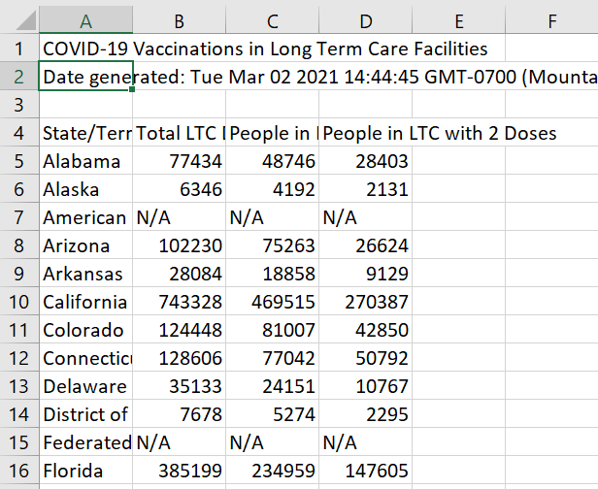The image size is (598, 489).
Task: Select California's total value 743328
Action: coord(180,302)
